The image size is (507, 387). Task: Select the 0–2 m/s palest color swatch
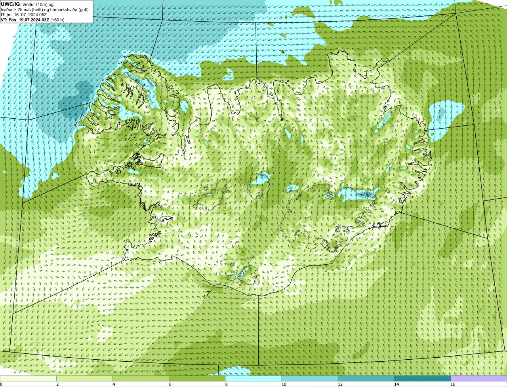[28, 378]
